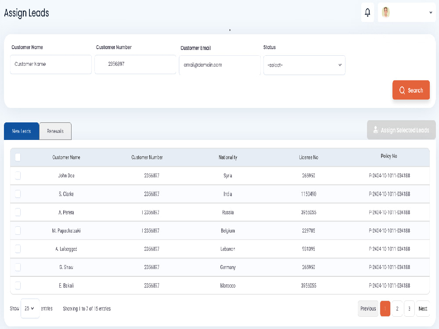The image size is (439, 329).
Task: Click the License No column header
Action: (x=309, y=157)
